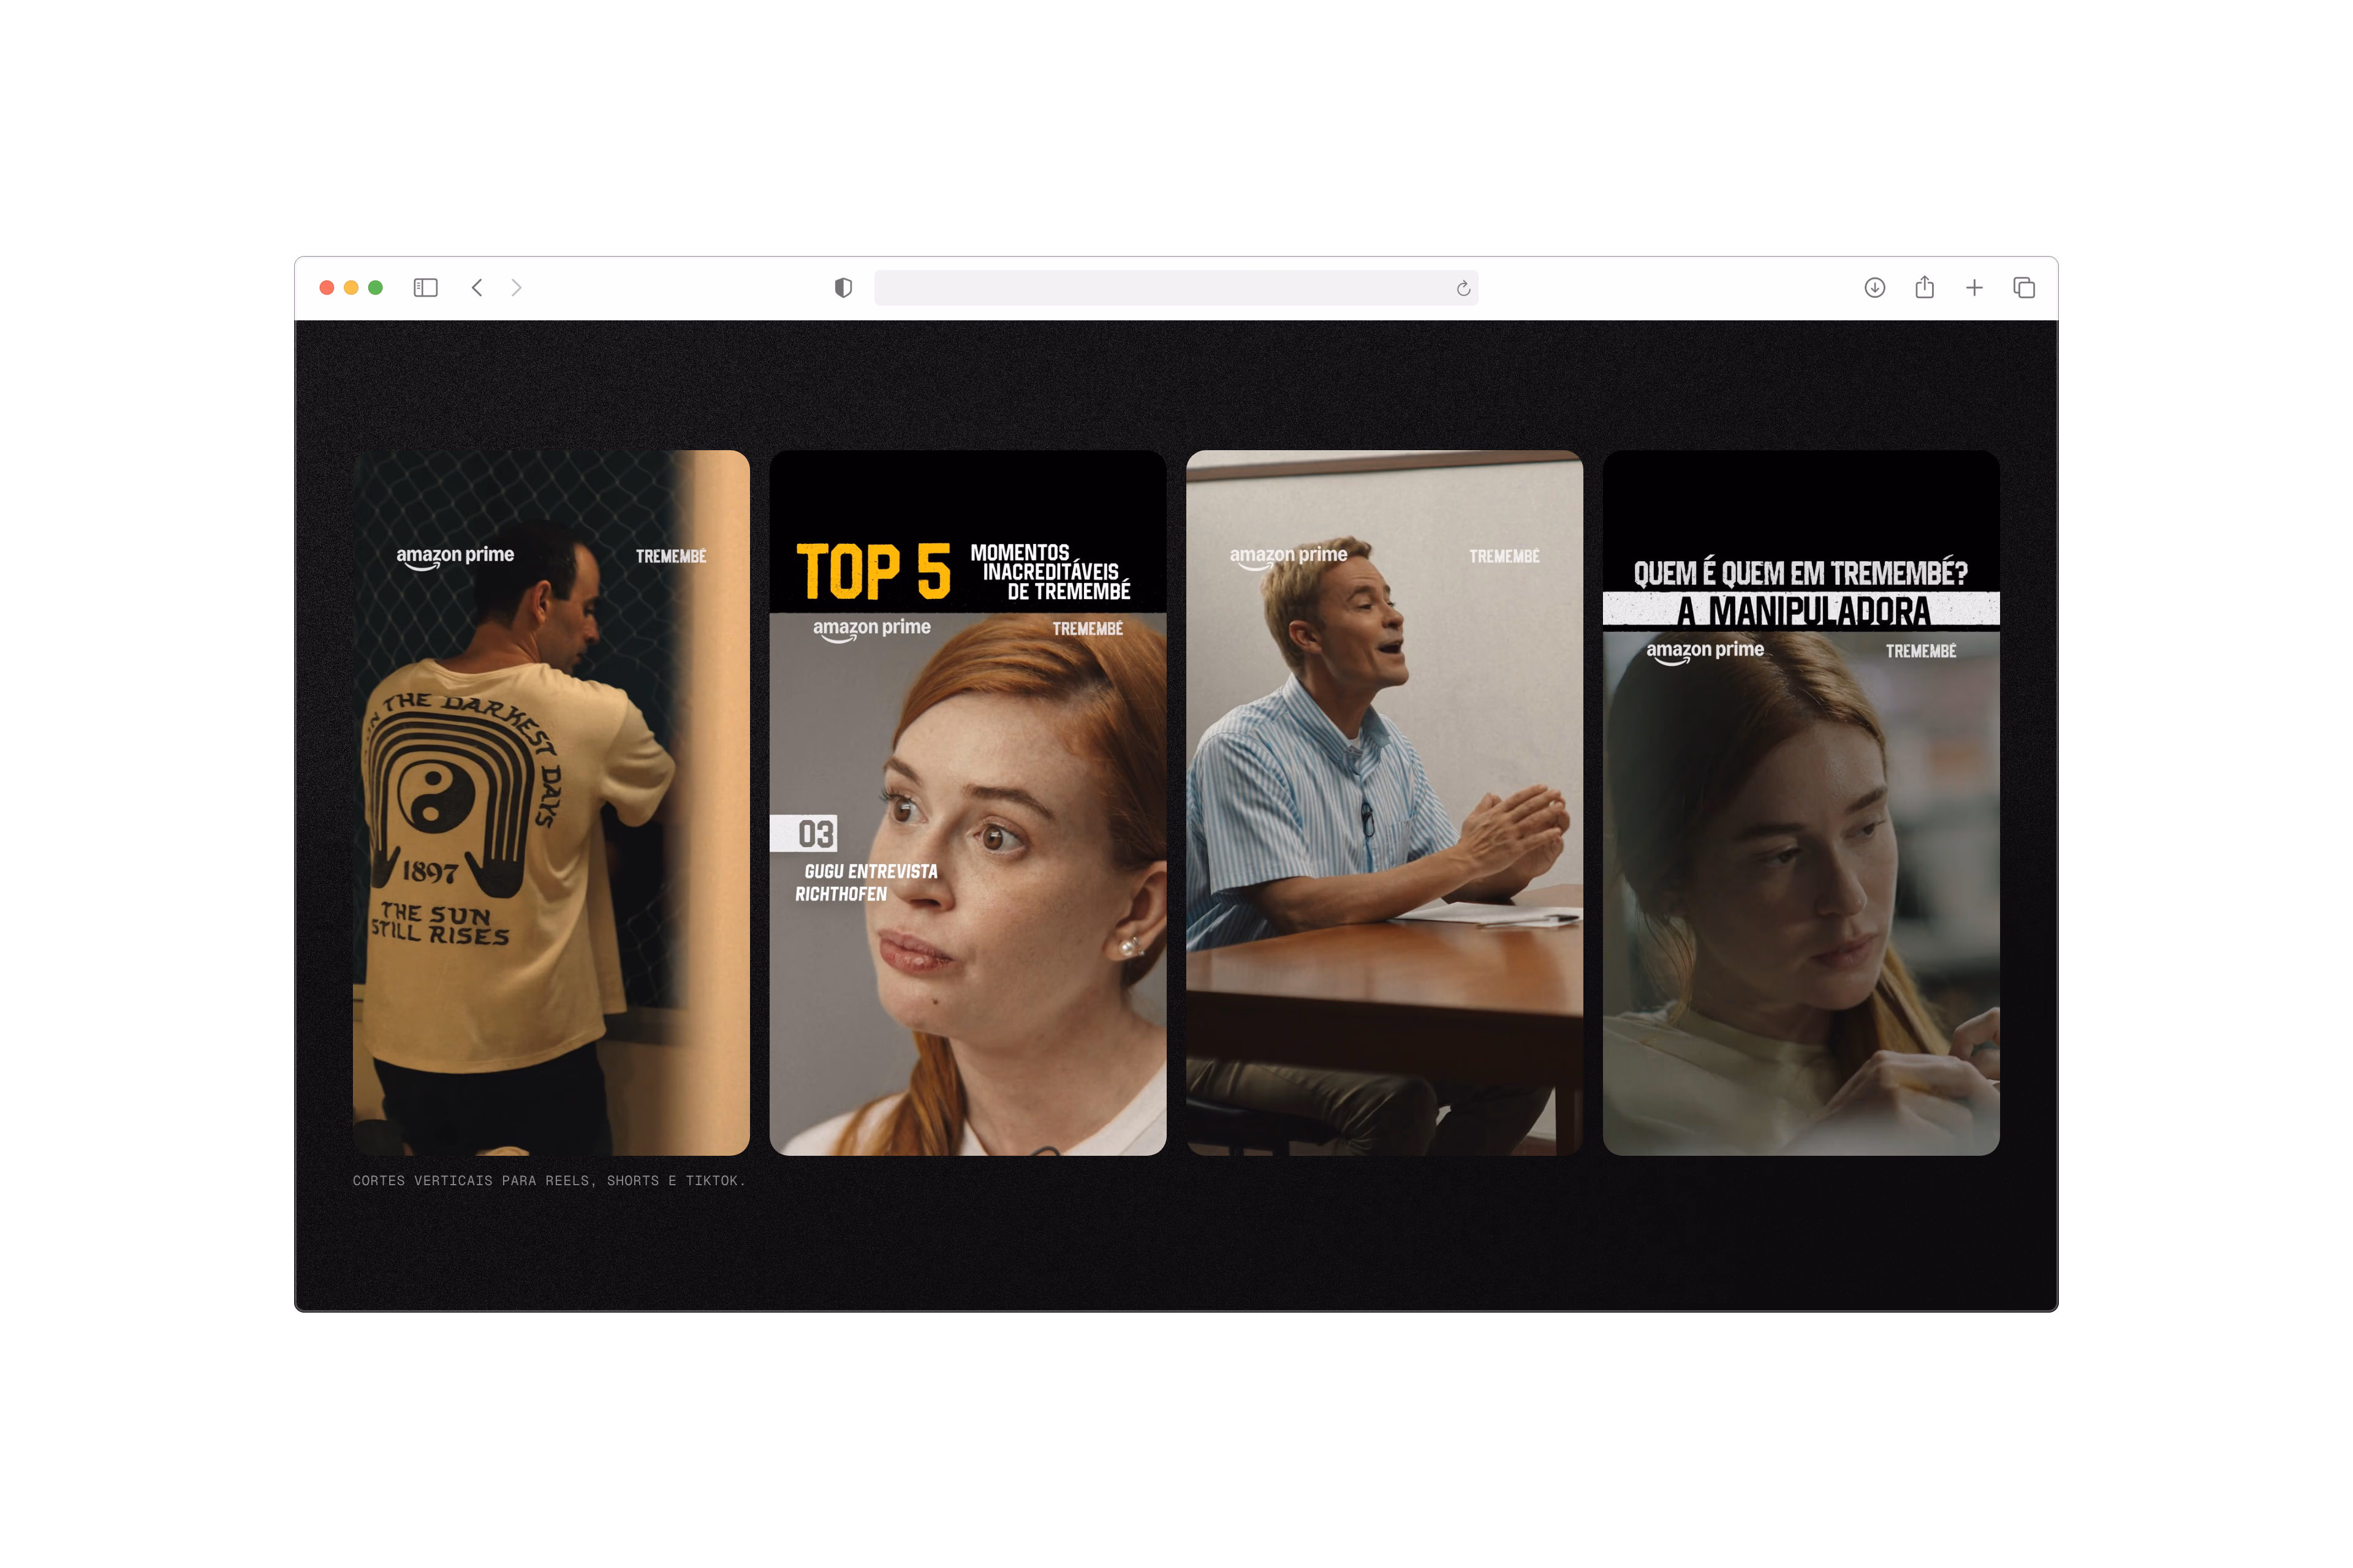Click the 'TOP 5' yellow title text

click(873, 572)
